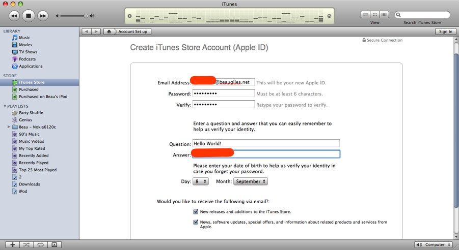Viewport: 459px width, 250px height.
Task: Switch to Cover Flow view
Action: tap(384, 15)
